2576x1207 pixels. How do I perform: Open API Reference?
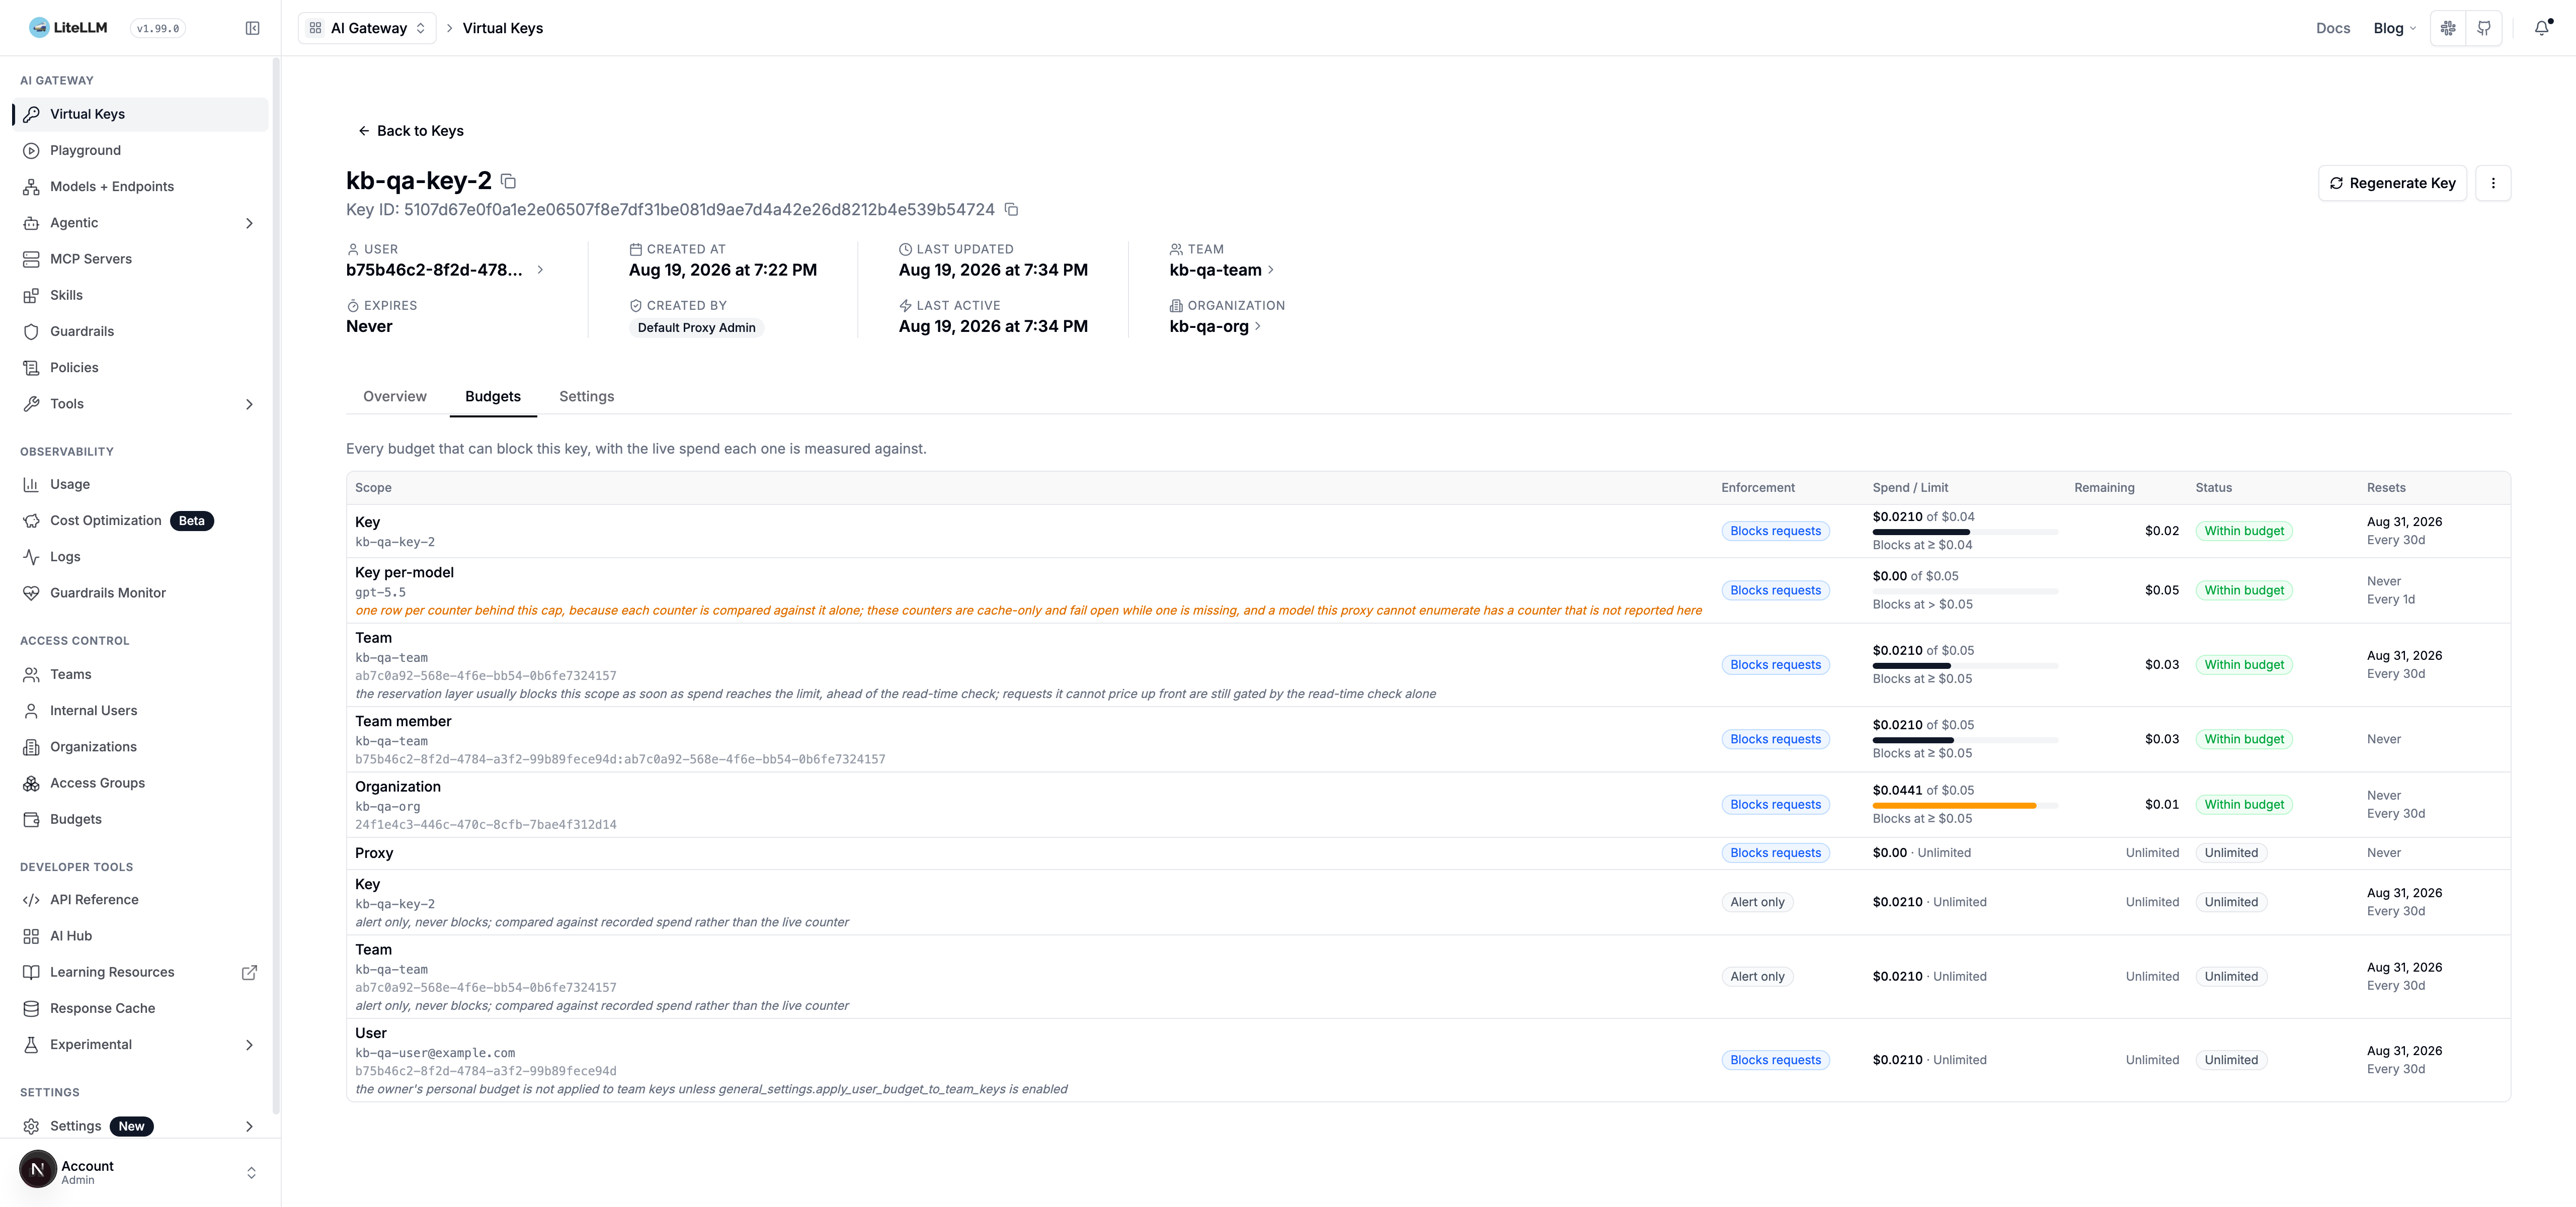tap(140, 899)
